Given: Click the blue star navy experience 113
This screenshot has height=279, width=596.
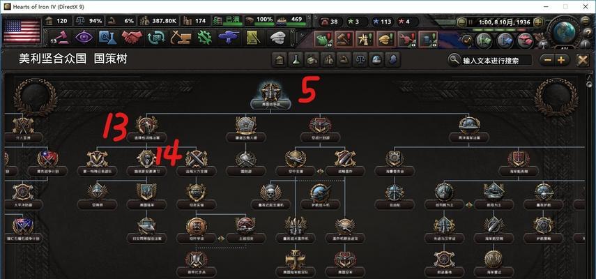Looking at the screenshot, I should pyautogui.click(x=383, y=22).
